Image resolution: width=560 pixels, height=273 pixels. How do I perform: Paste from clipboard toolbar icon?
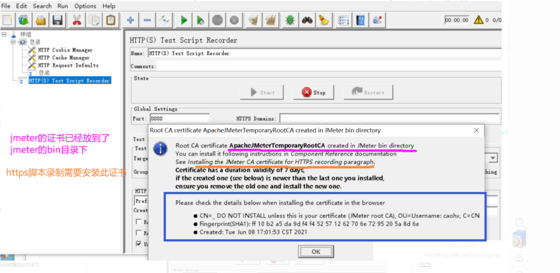pyautogui.click(x=110, y=20)
